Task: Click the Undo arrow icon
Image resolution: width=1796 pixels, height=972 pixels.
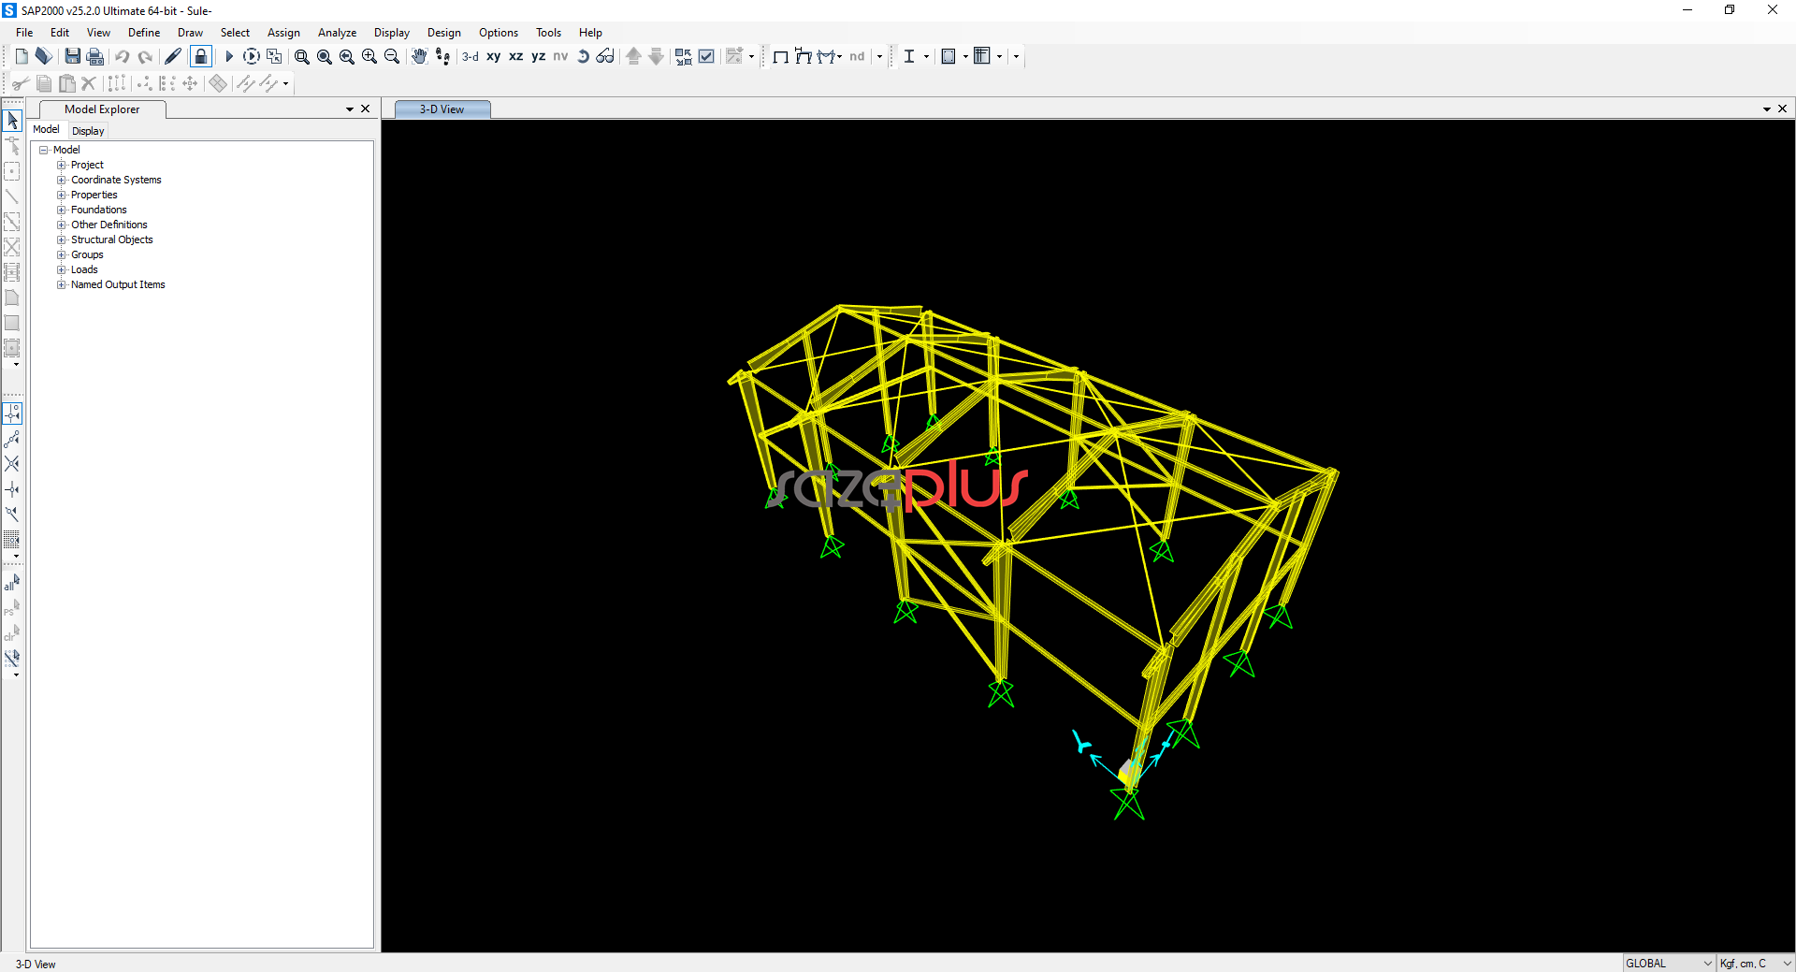Action: (x=123, y=56)
